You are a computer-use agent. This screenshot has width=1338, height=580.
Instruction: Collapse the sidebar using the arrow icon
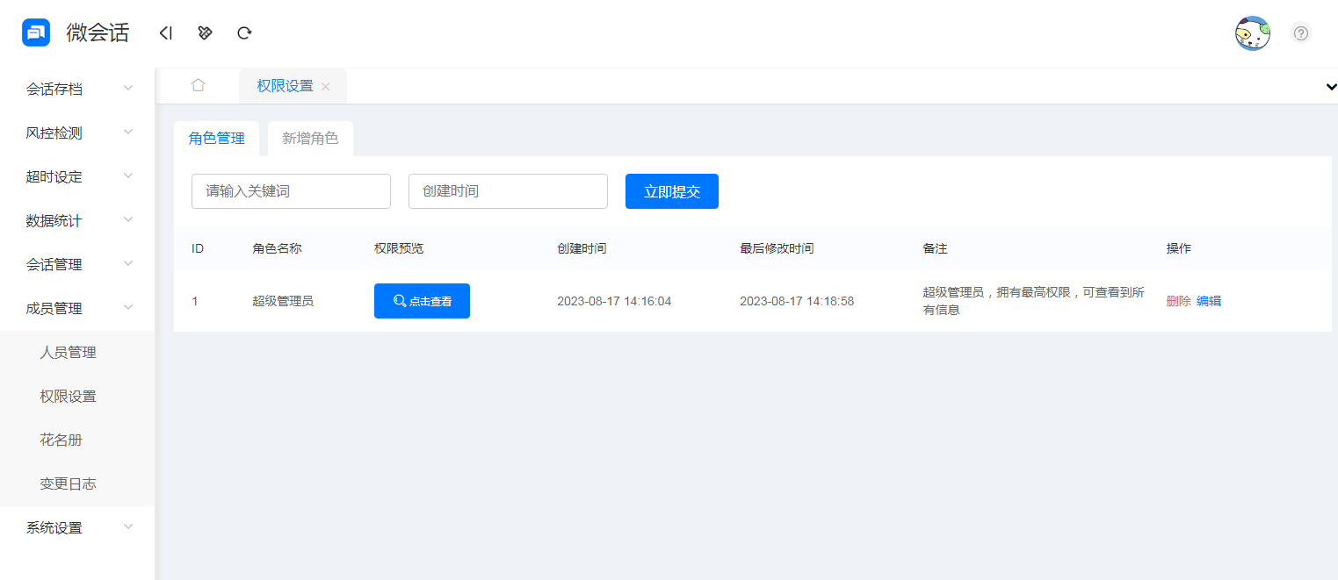pos(166,32)
